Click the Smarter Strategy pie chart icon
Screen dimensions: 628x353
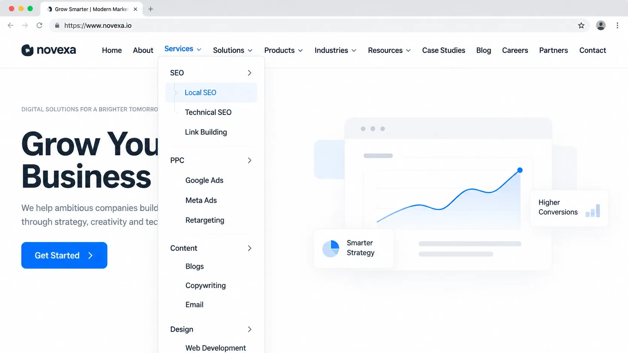click(x=331, y=249)
